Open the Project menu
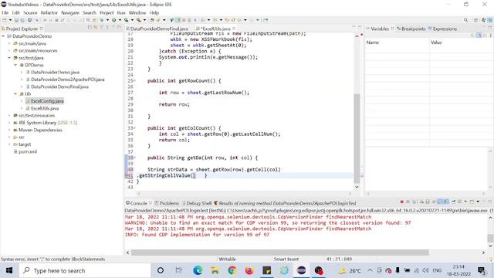The image size is (494, 278). click(107, 12)
